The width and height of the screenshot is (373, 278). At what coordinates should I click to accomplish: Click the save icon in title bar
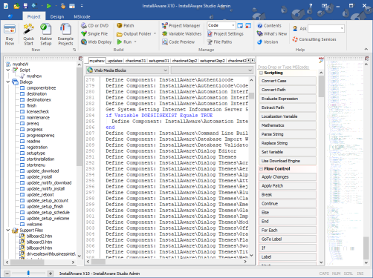pos(25,6)
